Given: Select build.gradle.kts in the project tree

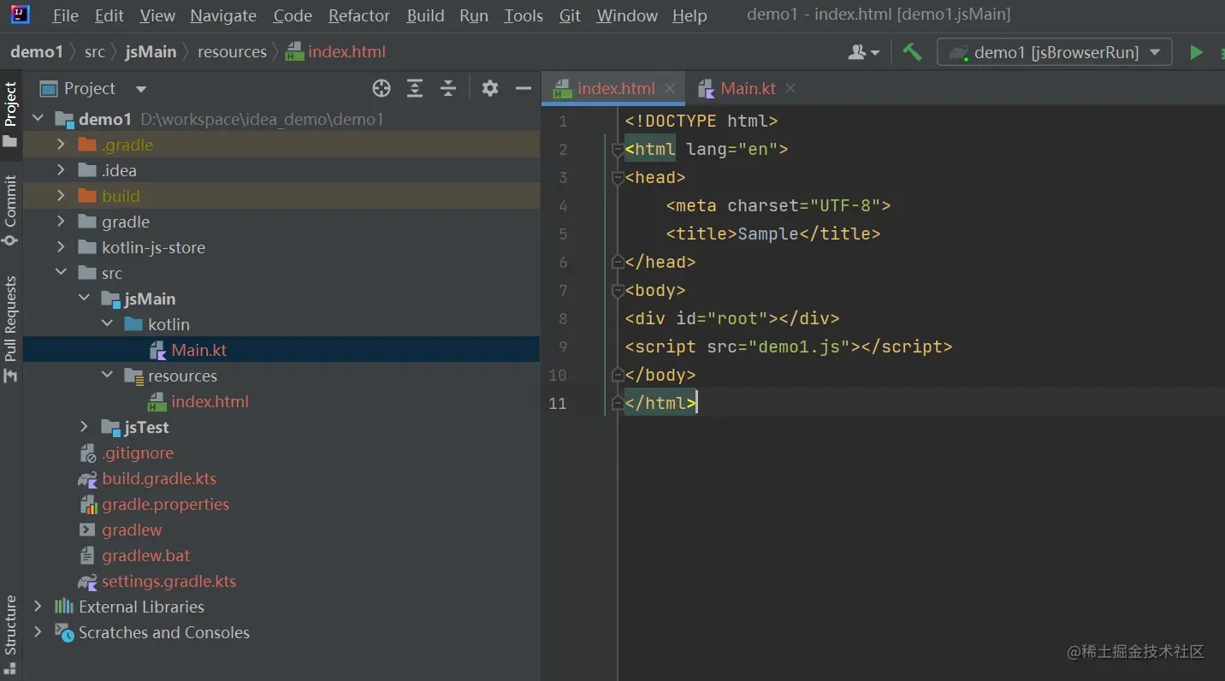Looking at the screenshot, I should pyautogui.click(x=159, y=478).
